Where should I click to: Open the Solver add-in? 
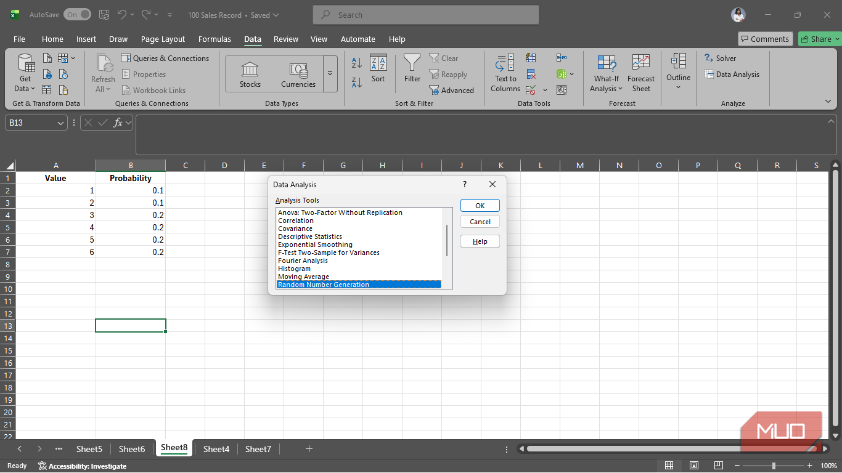(720, 59)
